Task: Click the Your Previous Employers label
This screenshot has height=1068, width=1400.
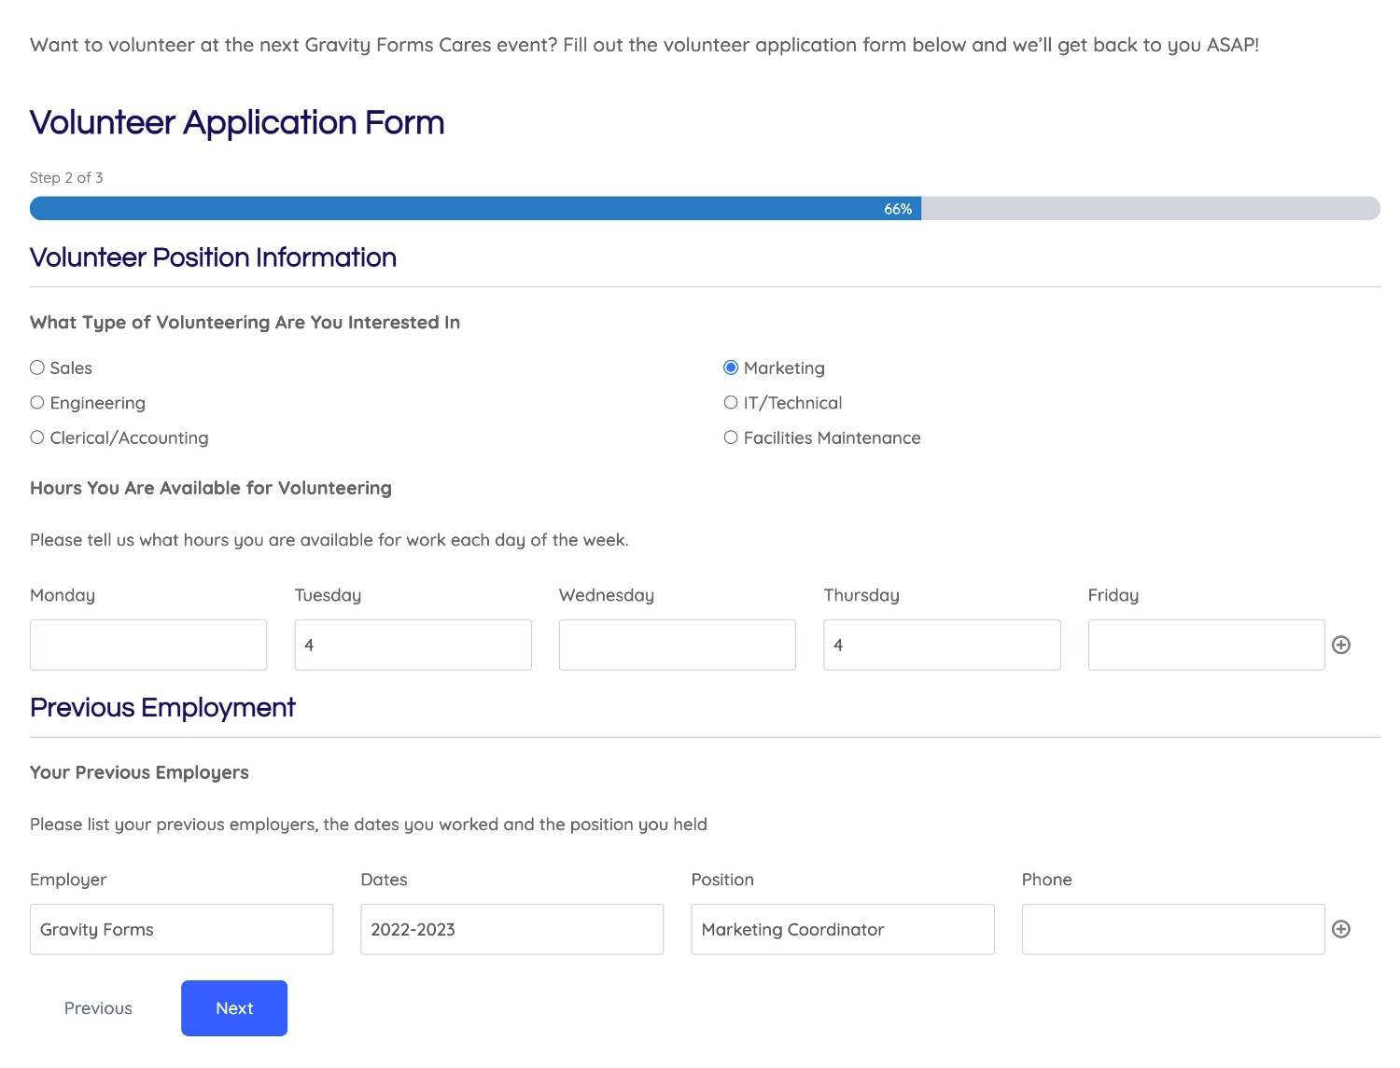Action: click(x=139, y=772)
